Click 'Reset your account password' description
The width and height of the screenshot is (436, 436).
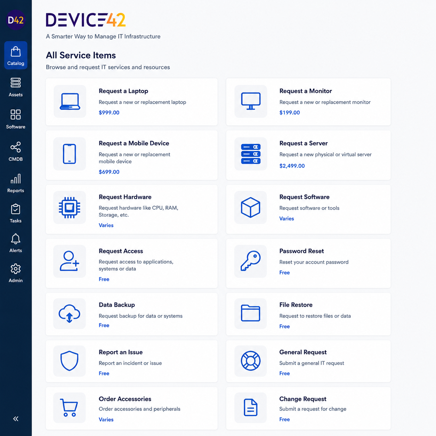[x=314, y=262]
